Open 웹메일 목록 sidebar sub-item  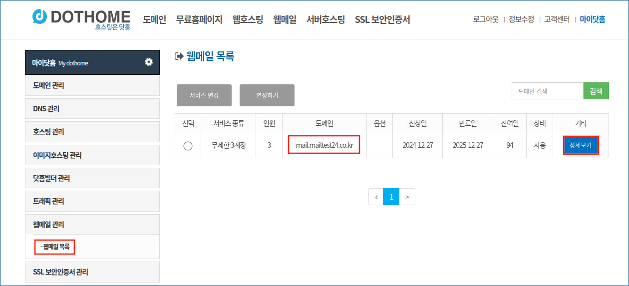(55, 247)
